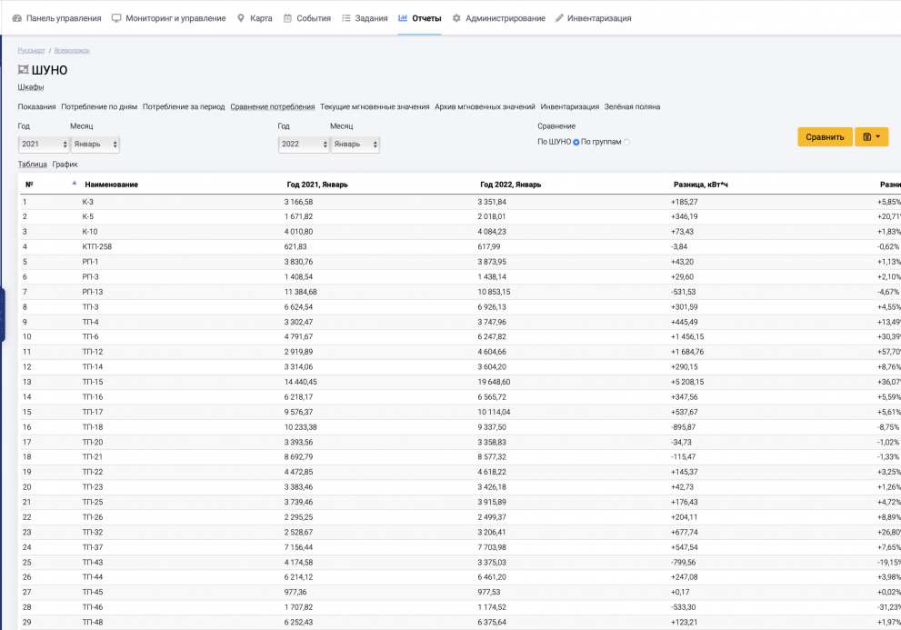Click the Отчеты chart icon
The image size is (901, 630).
click(403, 18)
